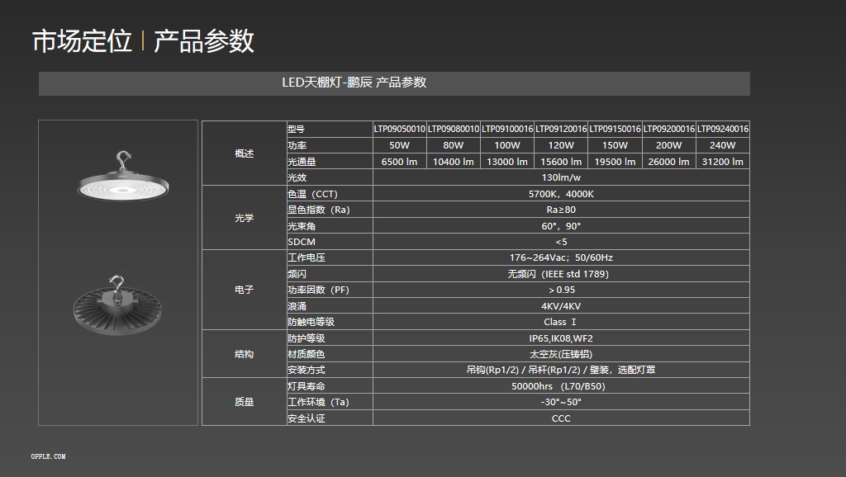The height and width of the screenshot is (477, 846).
Task: Select the '防护等级' row label
Action: click(x=307, y=338)
